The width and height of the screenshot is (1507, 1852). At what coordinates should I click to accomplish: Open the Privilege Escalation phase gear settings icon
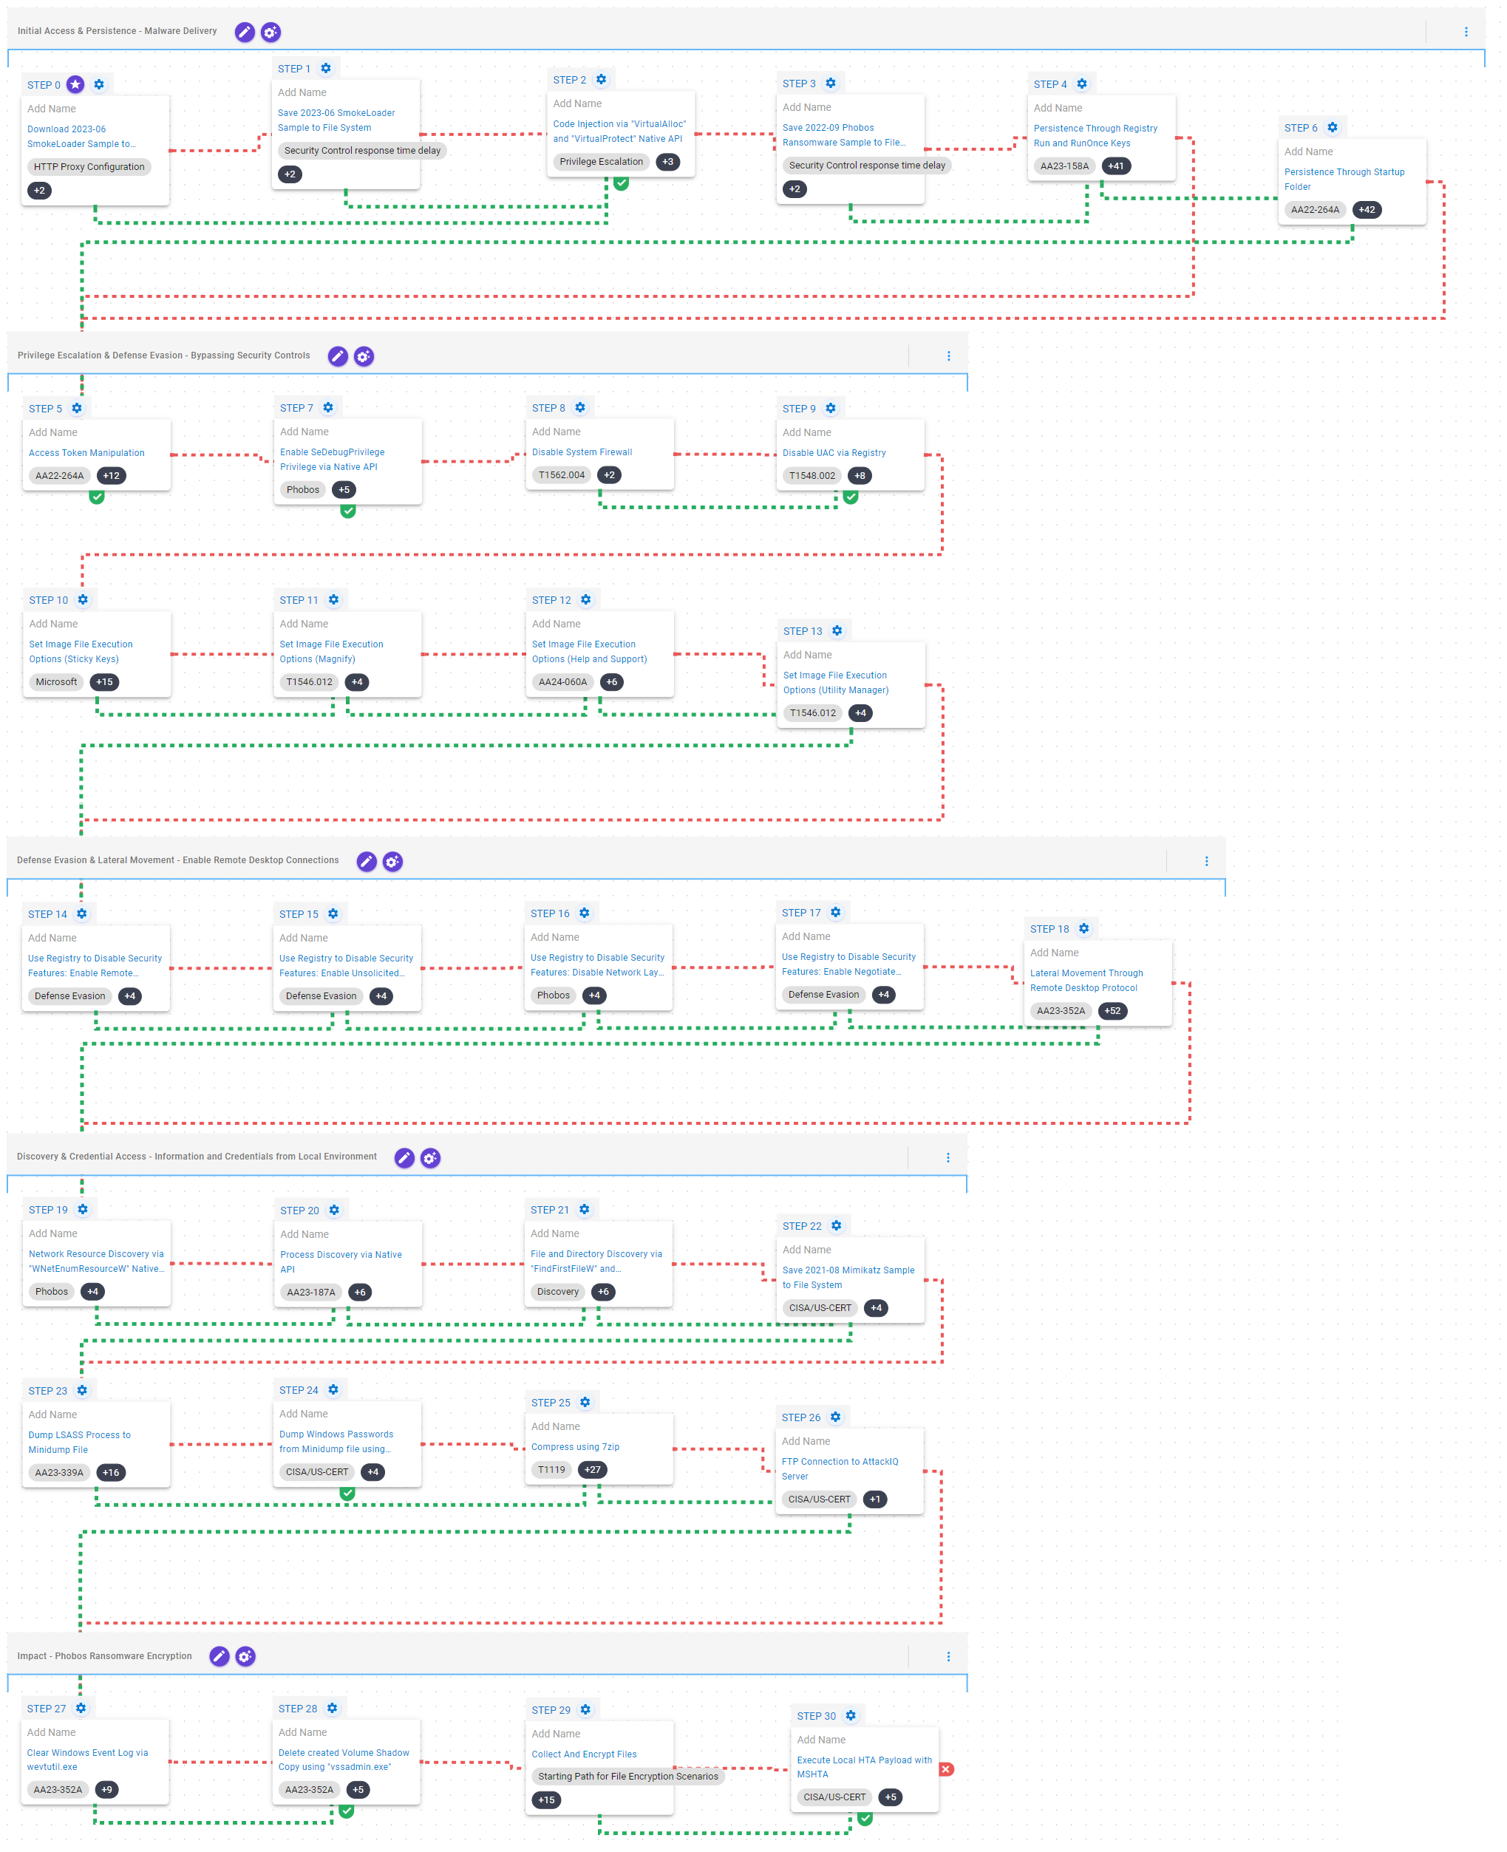364,355
